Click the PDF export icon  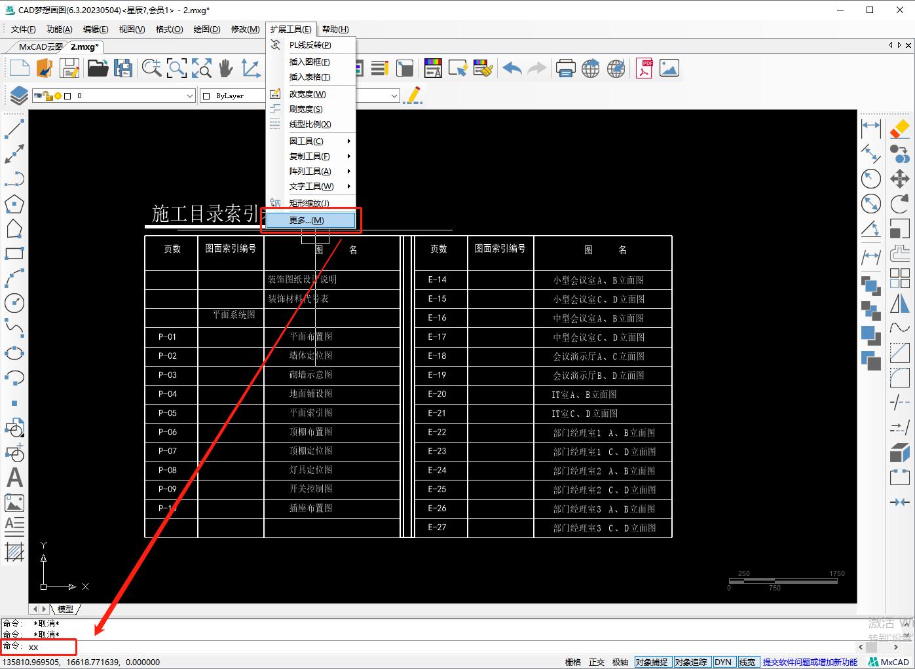[x=644, y=68]
